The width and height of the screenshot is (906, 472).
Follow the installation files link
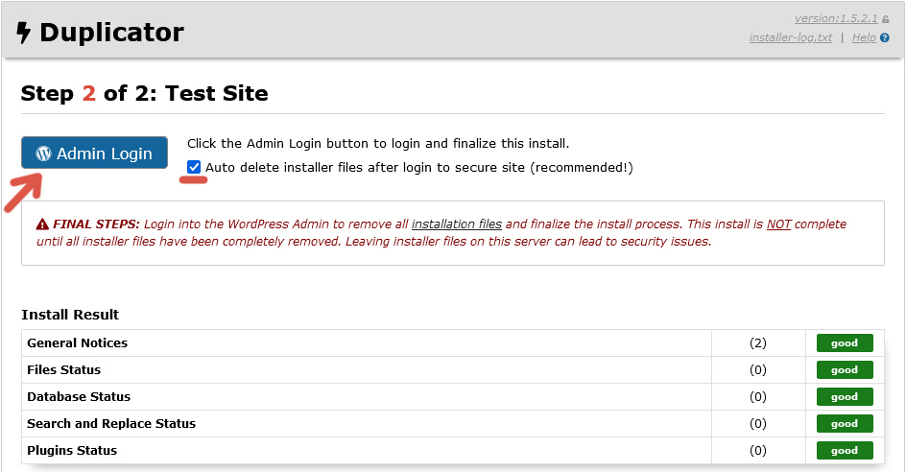[x=457, y=224]
